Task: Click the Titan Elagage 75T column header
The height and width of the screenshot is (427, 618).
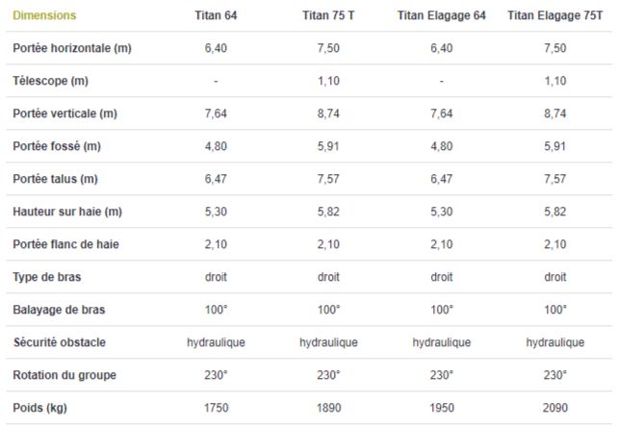Action: point(554,16)
